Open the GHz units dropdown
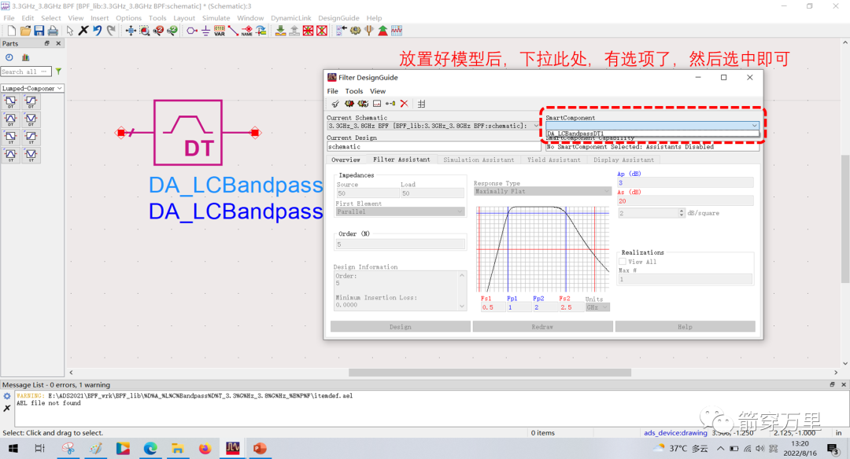The image size is (850, 459). click(597, 307)
